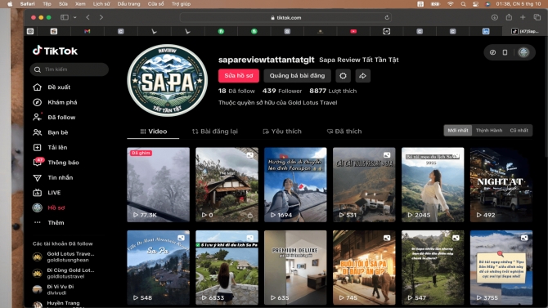
Task: Open video with 3755 views
Action: (501, 267)
